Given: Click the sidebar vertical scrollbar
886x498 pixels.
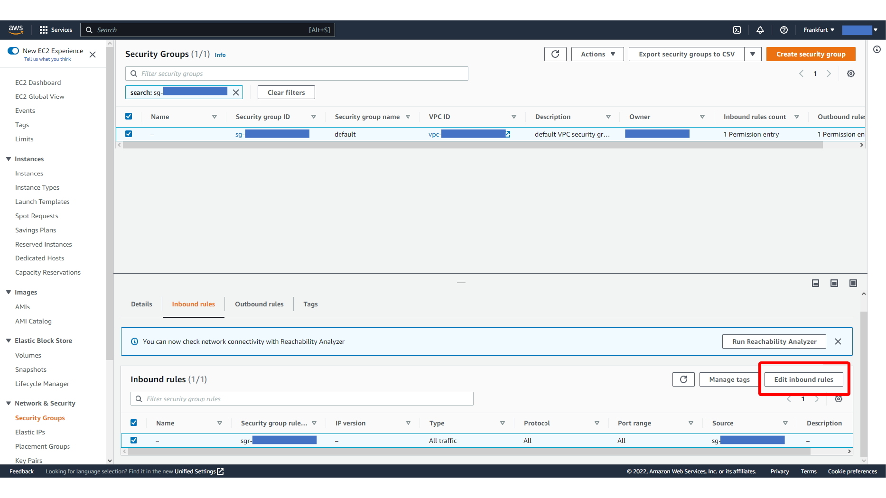Looking at the screenshot, I should [x=110, y=204].
